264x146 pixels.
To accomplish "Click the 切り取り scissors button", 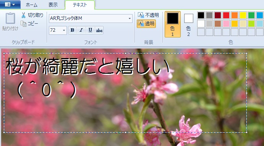I will [x=32, y=15].
